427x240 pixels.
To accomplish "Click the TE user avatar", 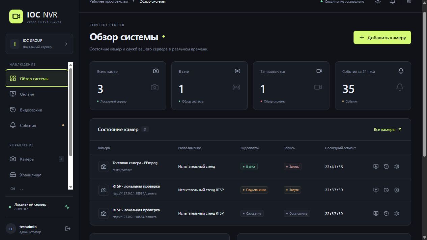I will [x=10, y=229].
